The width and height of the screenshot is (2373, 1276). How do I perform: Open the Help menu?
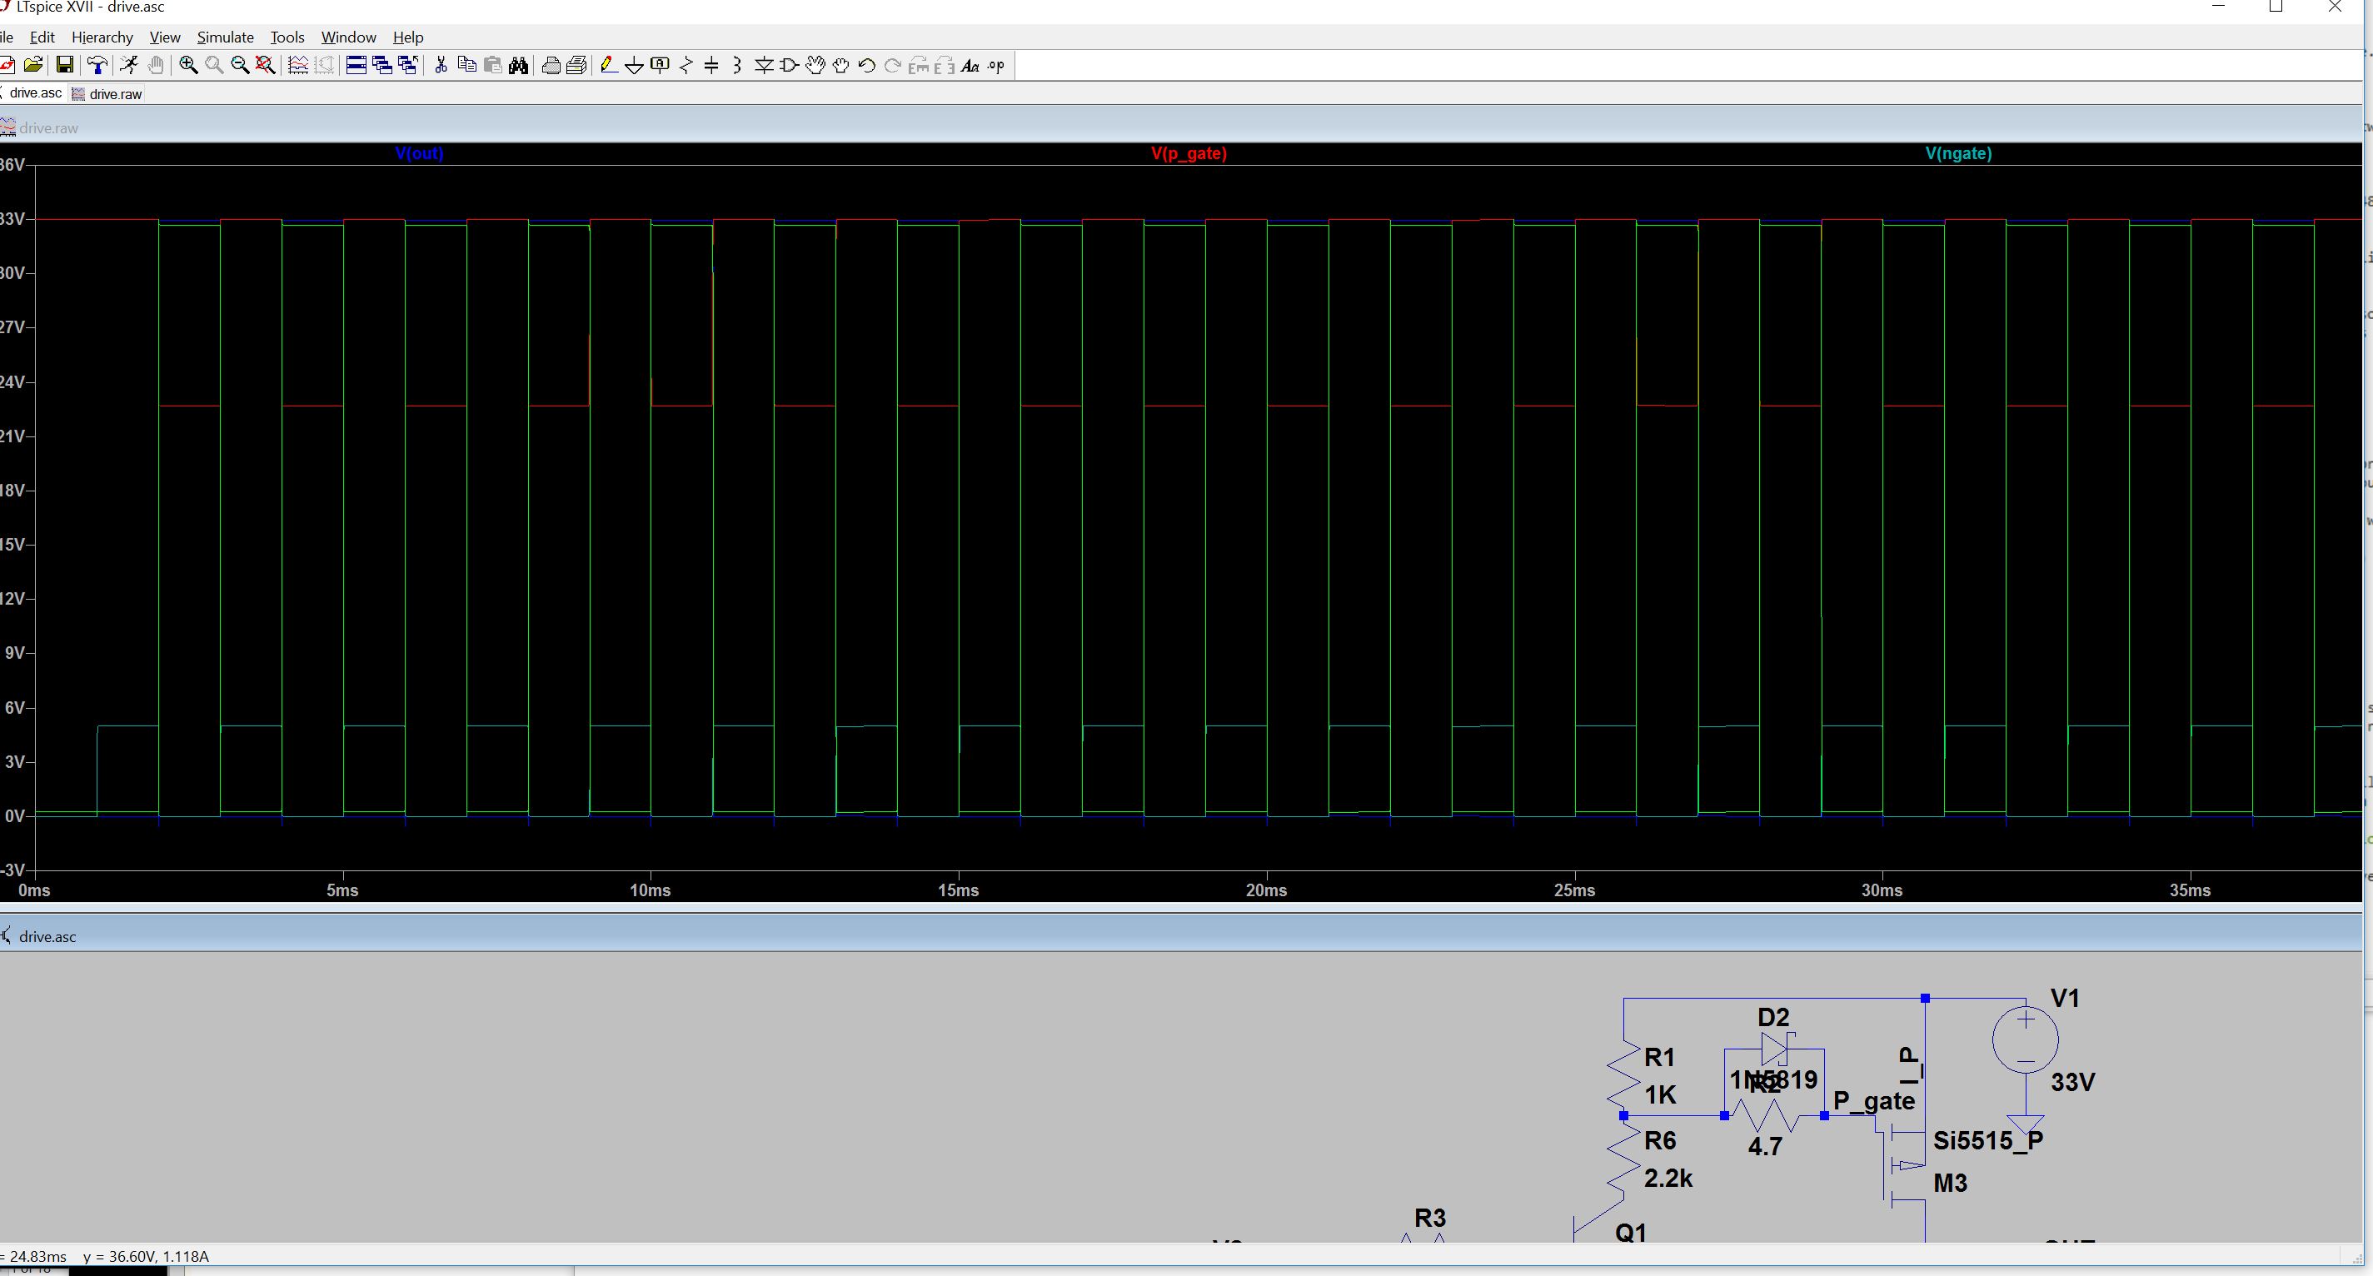(x=408, y=37)
